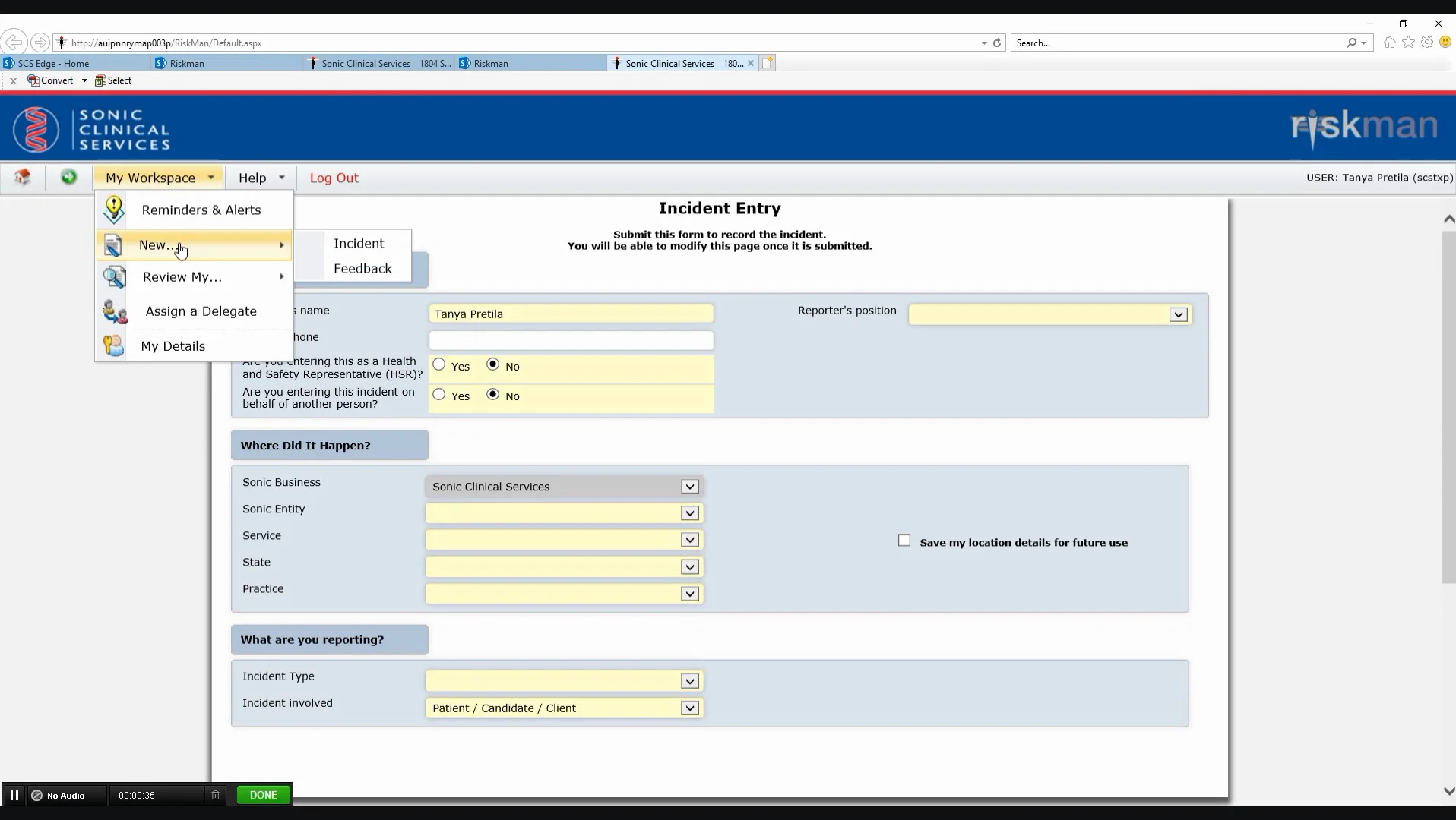This screenshot has height=820, width=1456.
Task: Choose Feedback from the New submenu
Action: 362,268
